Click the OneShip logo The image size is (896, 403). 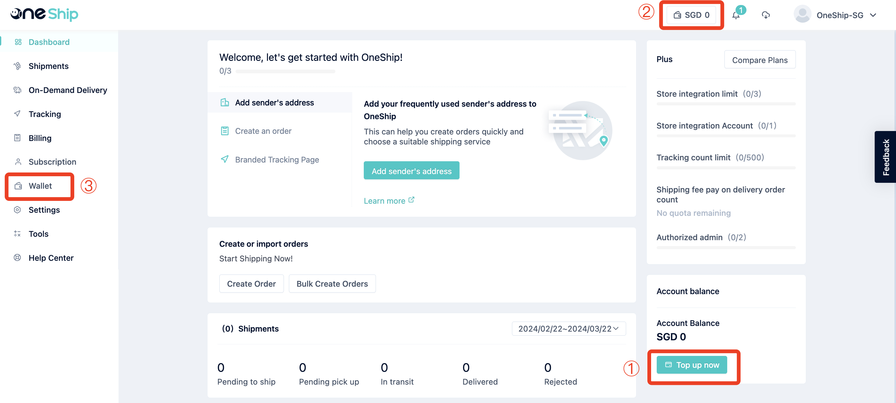click(x=44, y=14)
